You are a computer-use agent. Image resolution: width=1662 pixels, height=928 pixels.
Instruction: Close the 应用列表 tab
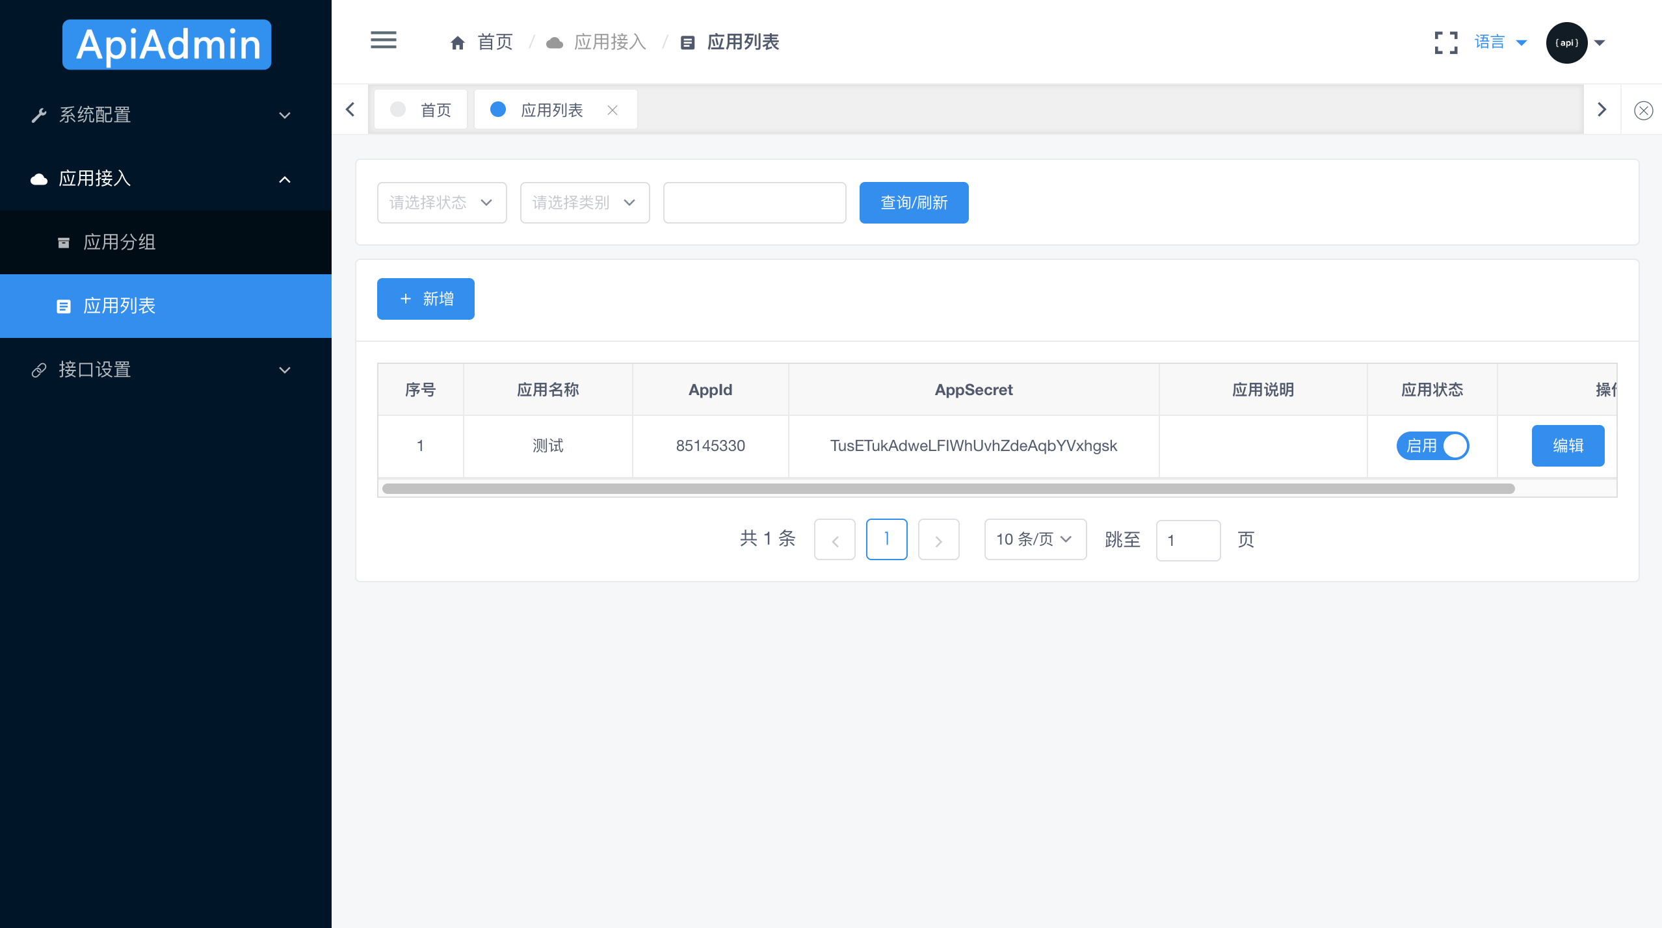point(613,110)
